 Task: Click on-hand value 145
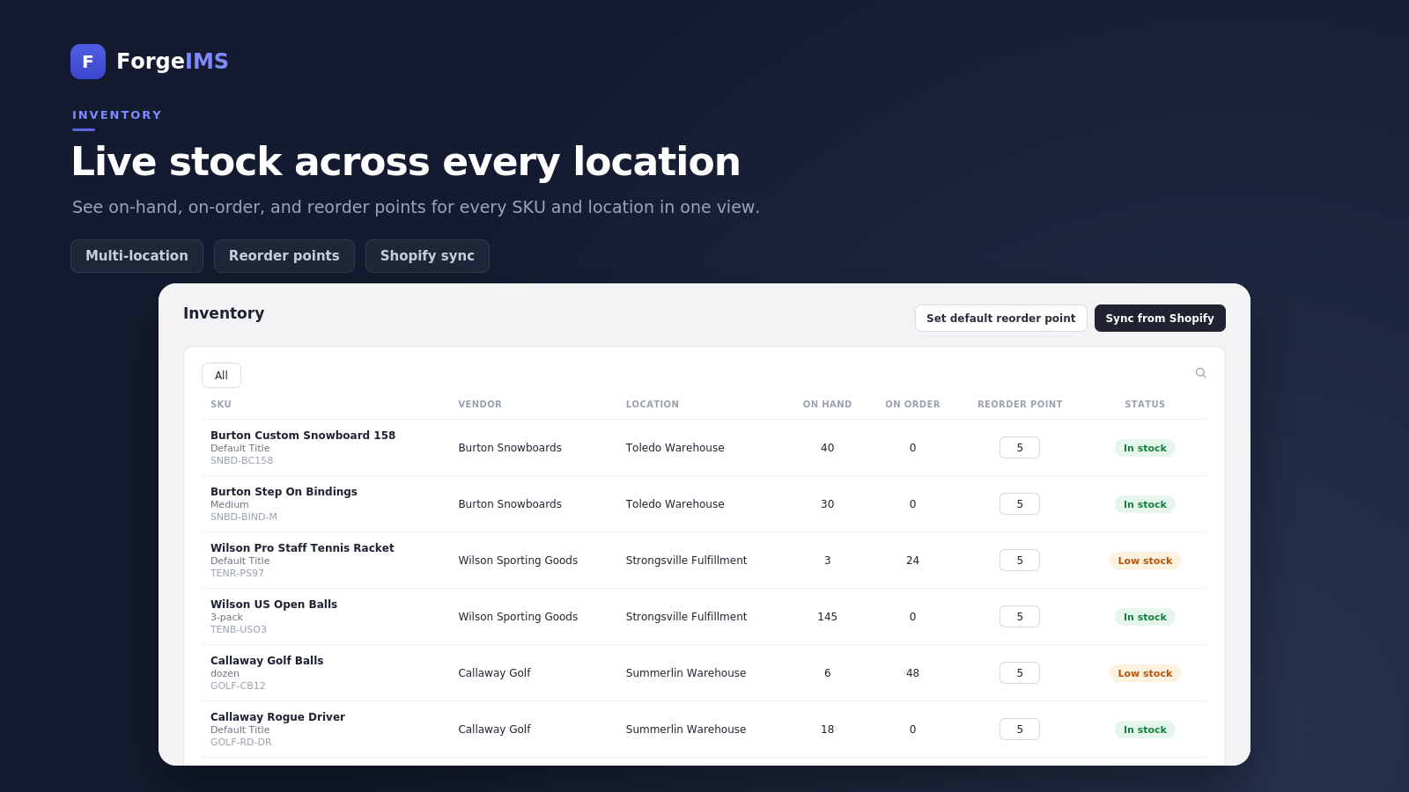pos(827,617)
